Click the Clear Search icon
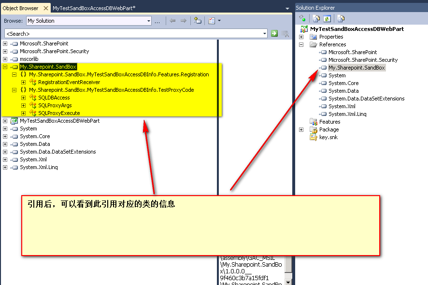The width and height of the screenshot is (428, 285). (285, 34)
